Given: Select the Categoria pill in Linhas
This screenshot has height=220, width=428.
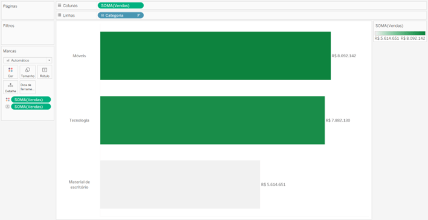Looking at the screenshot, I should (x=121, y=16).
